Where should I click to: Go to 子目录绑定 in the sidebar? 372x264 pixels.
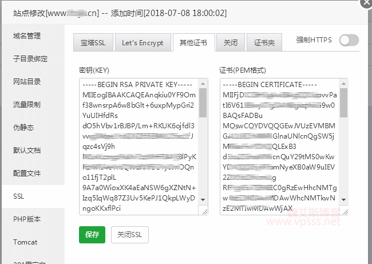pos(30,59)
